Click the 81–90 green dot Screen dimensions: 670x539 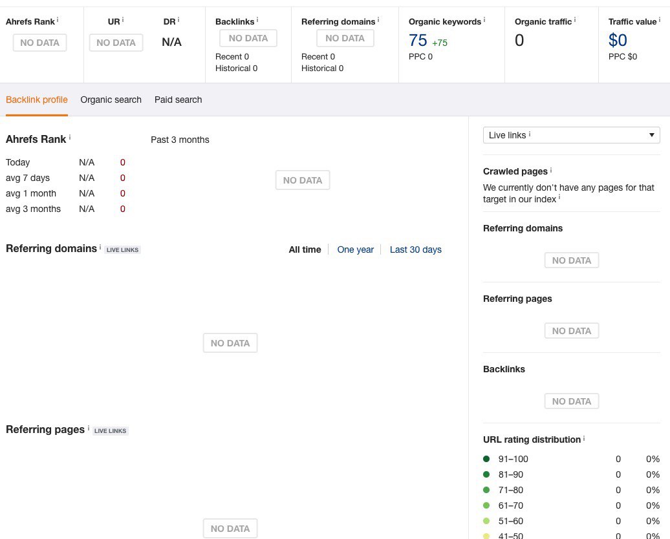486,474
